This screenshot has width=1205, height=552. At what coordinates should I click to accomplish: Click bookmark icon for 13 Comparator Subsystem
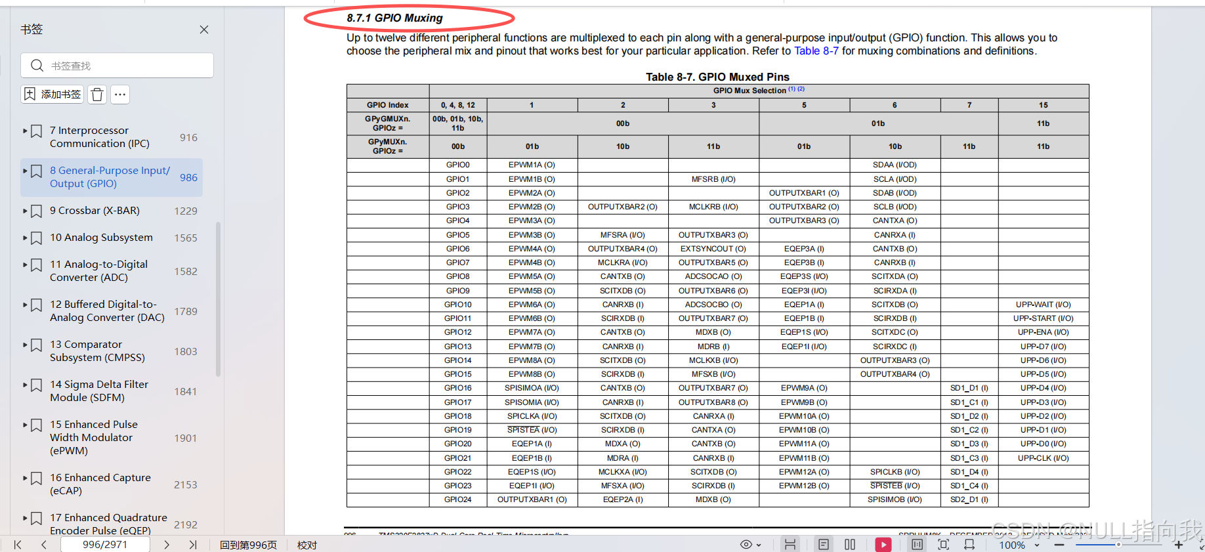click(37, 345)
